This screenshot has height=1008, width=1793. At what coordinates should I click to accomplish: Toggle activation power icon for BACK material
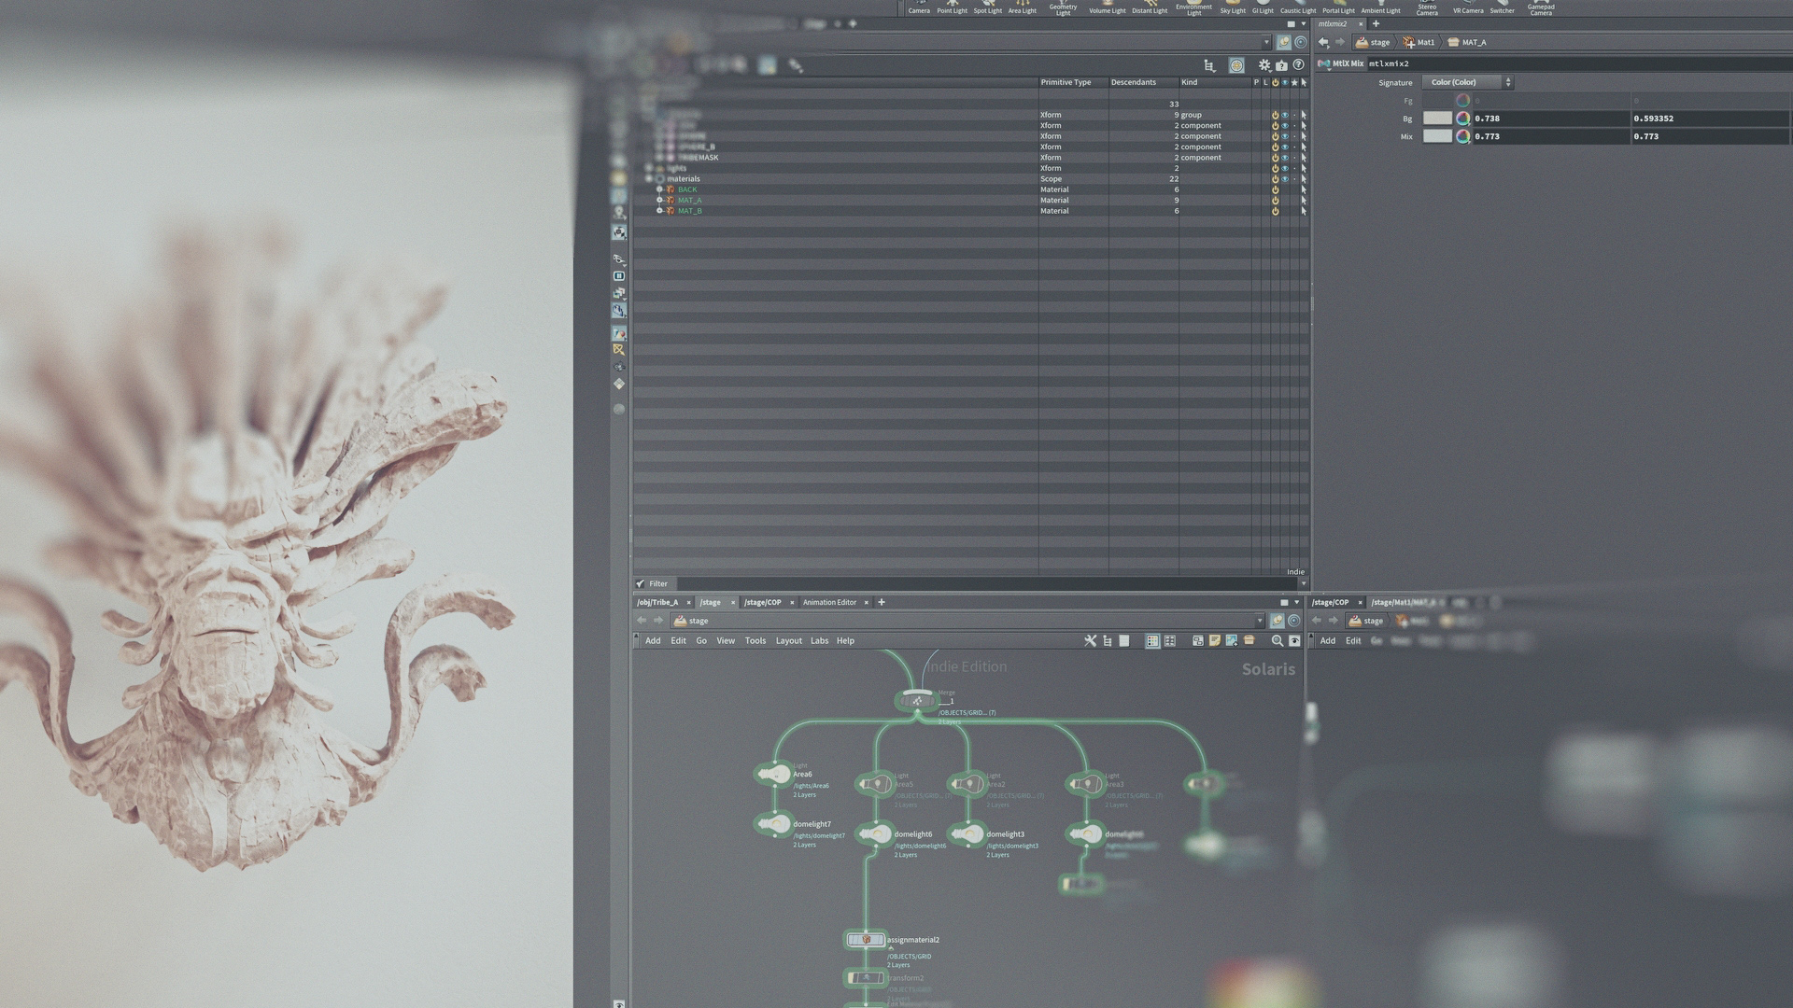tap(1275, 189)
